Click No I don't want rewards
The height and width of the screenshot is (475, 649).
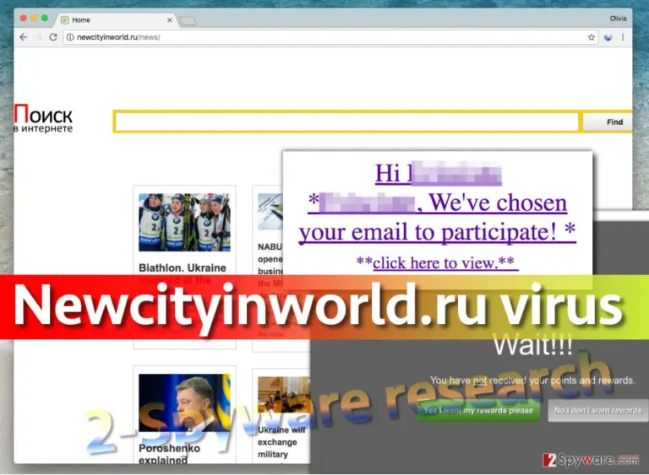click(x=598, y=411)
